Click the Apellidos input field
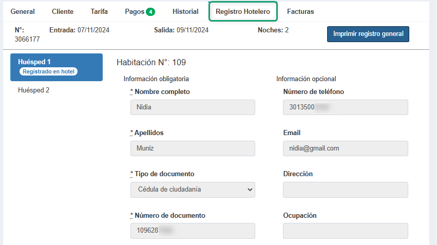The image size is (437, 245). click(193, 148)
